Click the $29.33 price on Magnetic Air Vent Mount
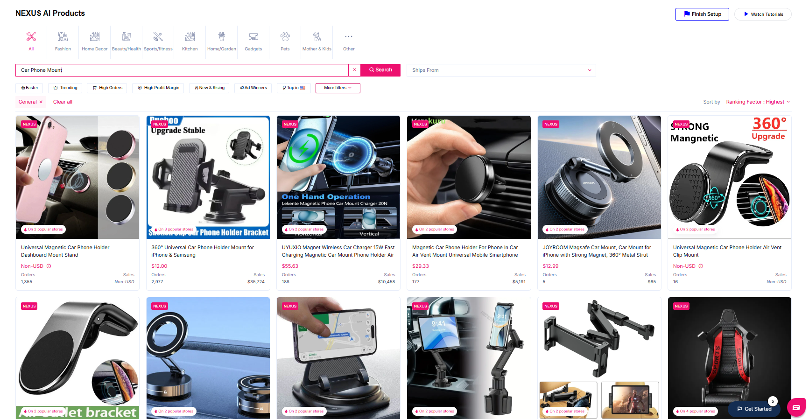This screenshot has width=809, height=419. tap(421, 266)
